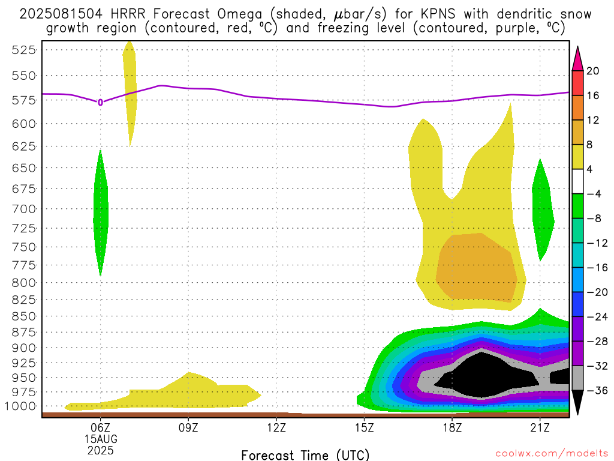This screenshot has width=614, height=461.
Task: Click the 09Z time axis label
Action: (188, 427)
